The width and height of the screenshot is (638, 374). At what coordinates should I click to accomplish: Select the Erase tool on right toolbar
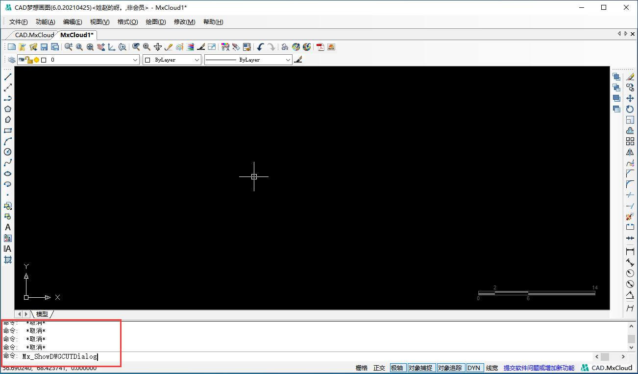[x=630, y=77]
